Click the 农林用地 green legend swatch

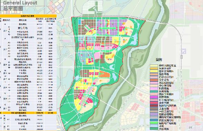pyautogui.click(x=154, y=129)
